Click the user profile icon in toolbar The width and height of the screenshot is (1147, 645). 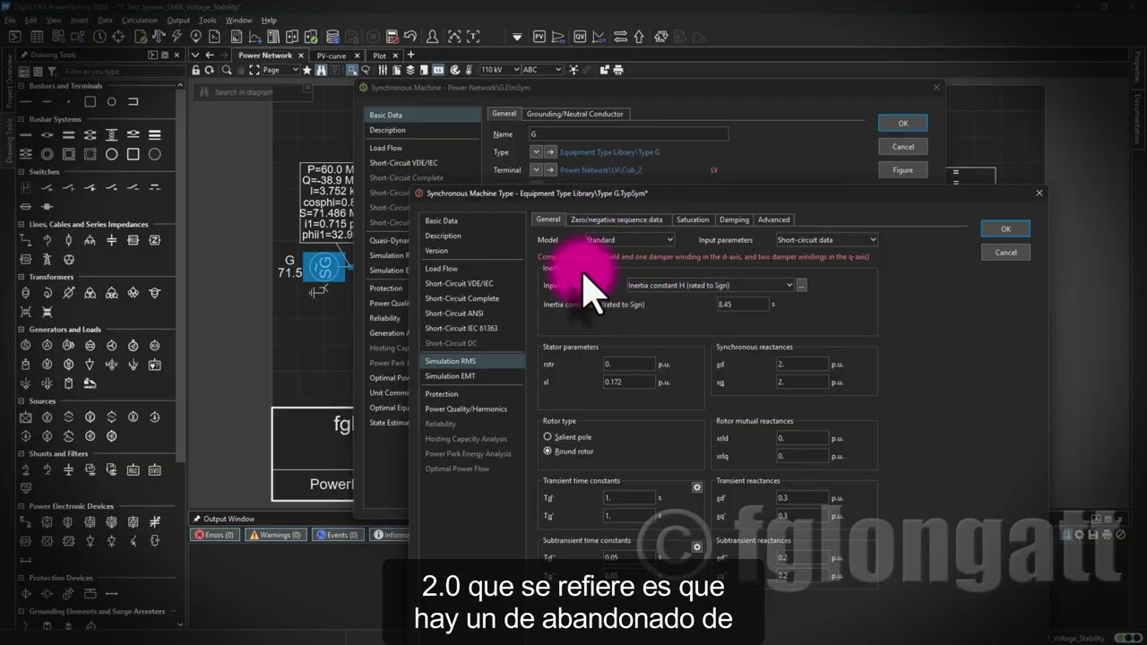click(432, 37)
